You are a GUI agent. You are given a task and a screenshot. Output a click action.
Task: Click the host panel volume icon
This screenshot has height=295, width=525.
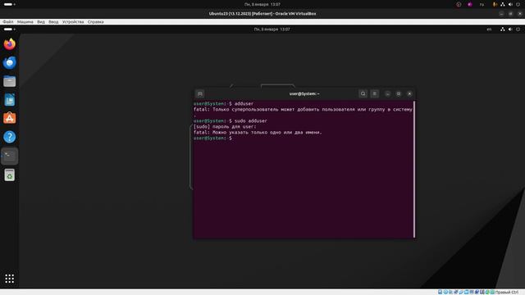[510, 4]
